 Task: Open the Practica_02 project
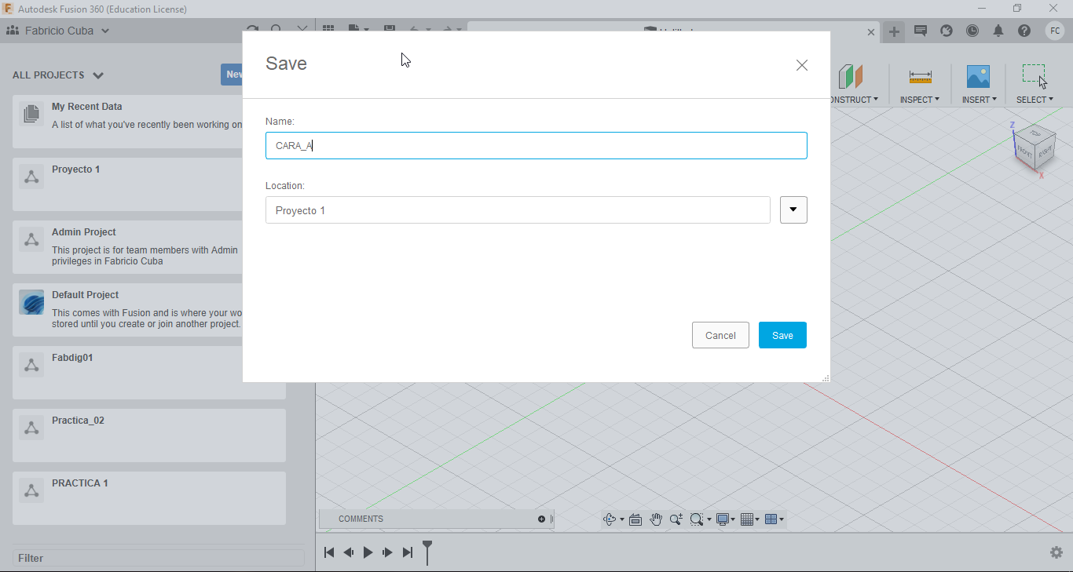pos(149,435)
